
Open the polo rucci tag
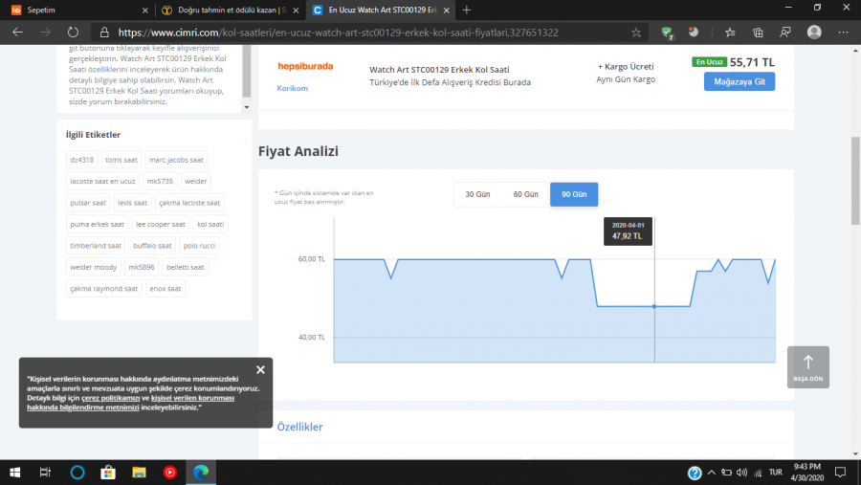pos(199,246)
